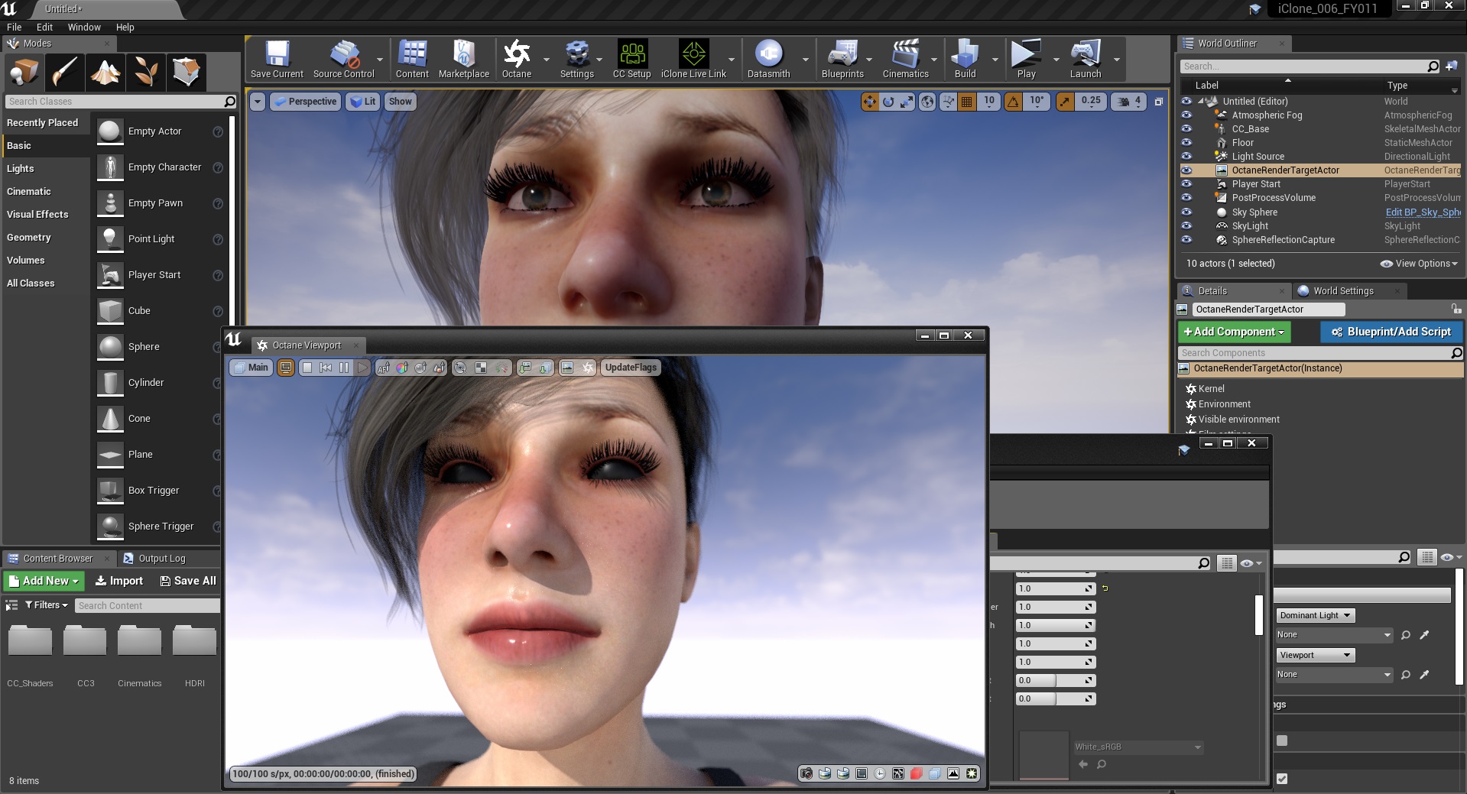Click Save Current in the toolbar

coord(277,60)
